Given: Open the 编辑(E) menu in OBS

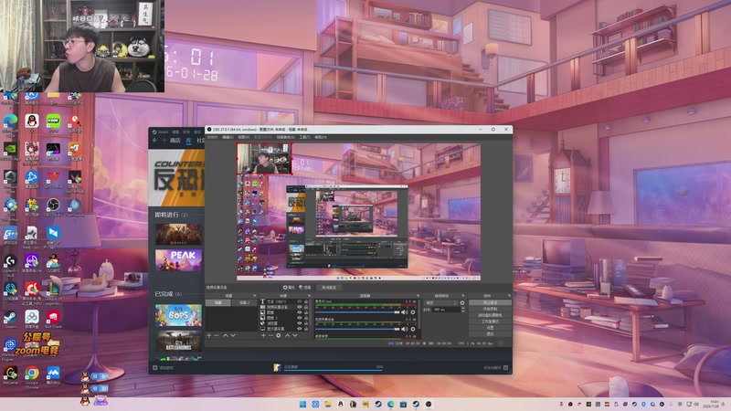Looking at the screenshot, I should tap(228, 137).
